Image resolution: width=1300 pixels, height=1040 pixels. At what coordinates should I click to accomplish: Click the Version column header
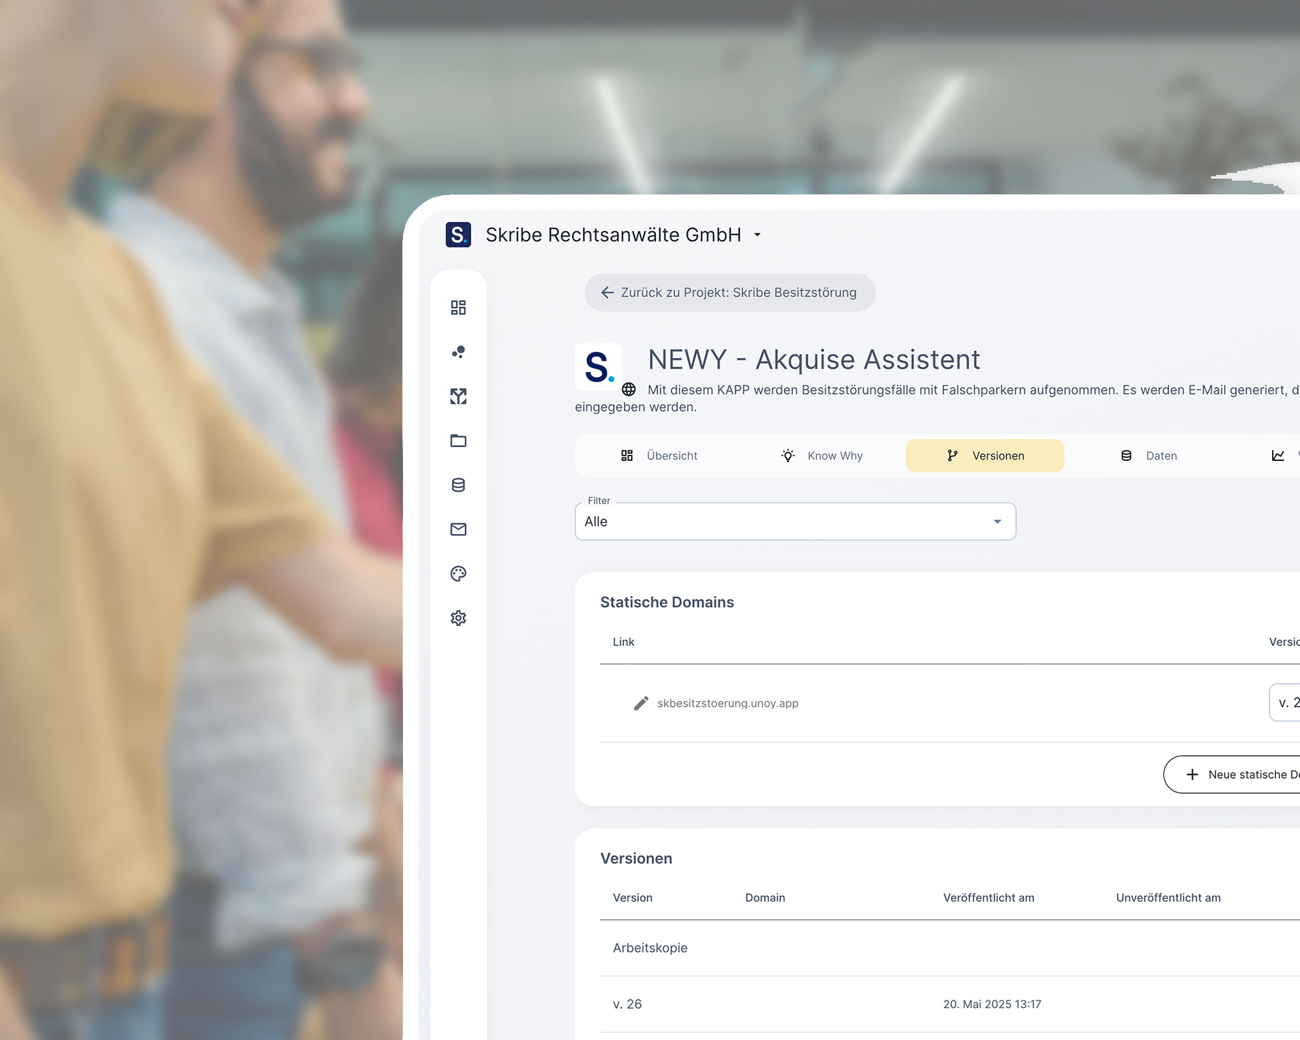click(x=632, y=898)
